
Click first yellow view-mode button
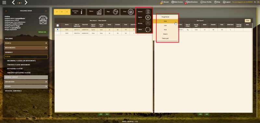(x=57, y=12)
